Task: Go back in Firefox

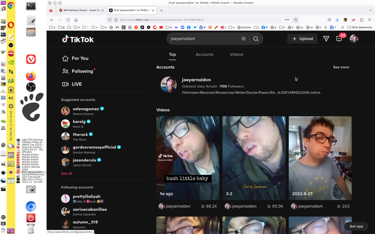Action: pyautogui.click(x=52, y=20)
